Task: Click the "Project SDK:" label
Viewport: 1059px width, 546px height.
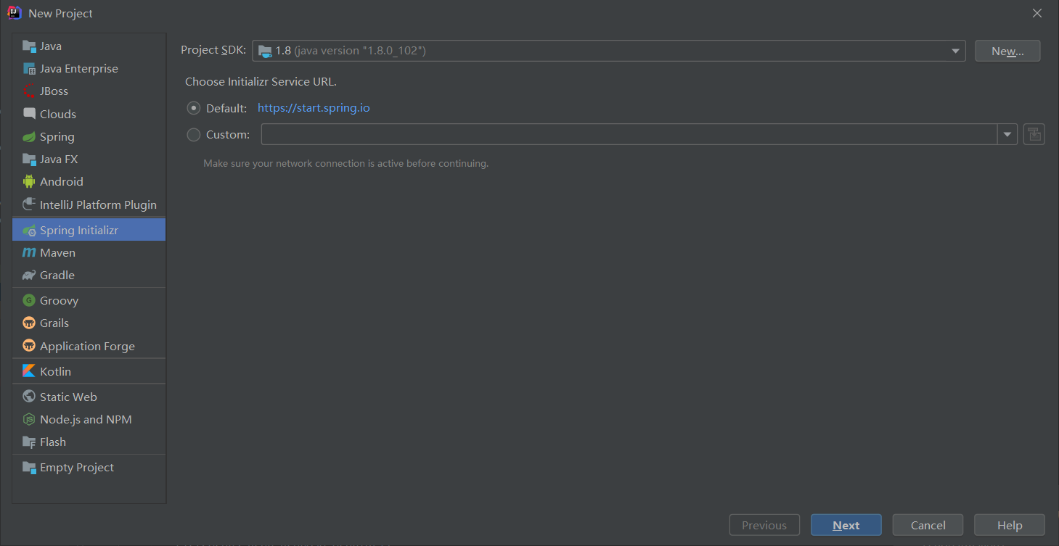Action: point(213,50)
